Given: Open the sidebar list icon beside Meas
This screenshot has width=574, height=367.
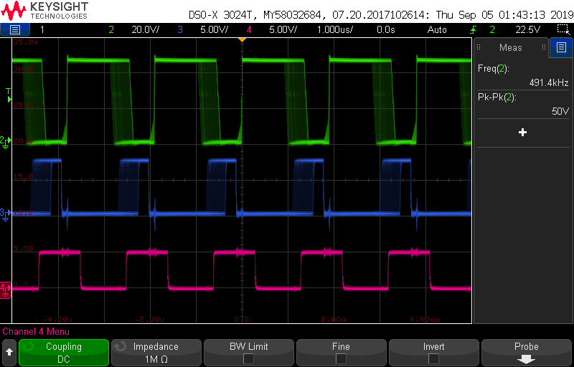Looking at the screenshot, I should click(561, 47).
